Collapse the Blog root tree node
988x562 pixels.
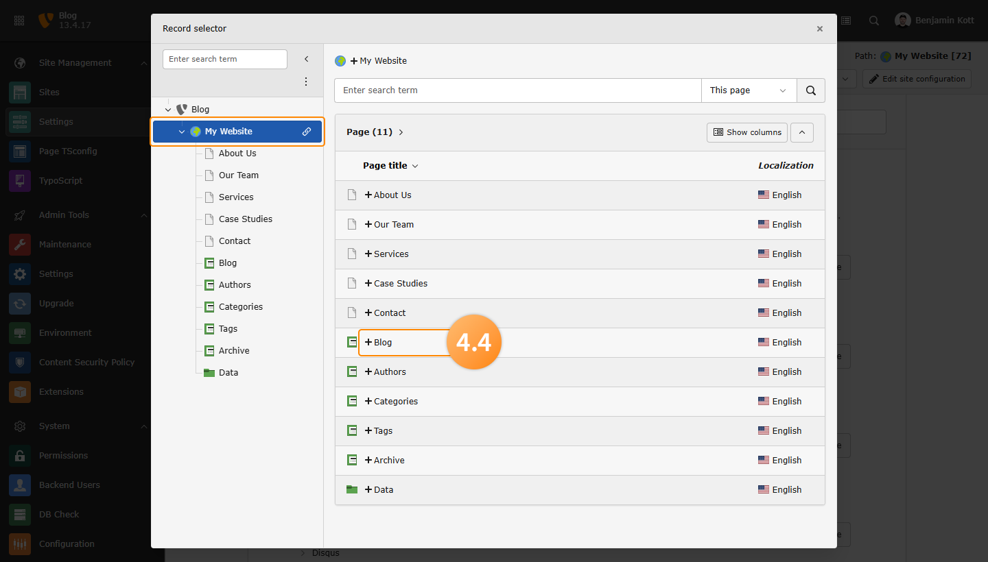[168, 110]
